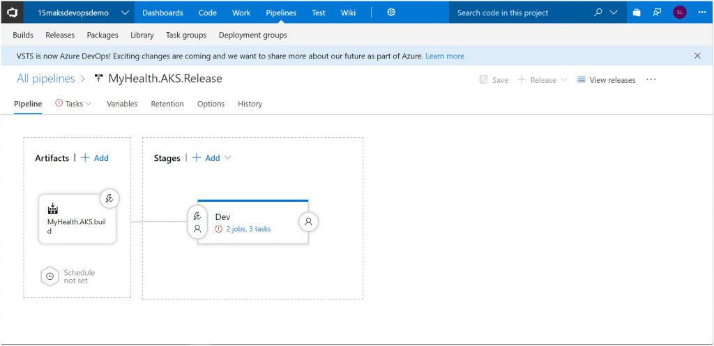Open the Pipelines hub
This screenshot has height=346, width=714.
point(281,13)
